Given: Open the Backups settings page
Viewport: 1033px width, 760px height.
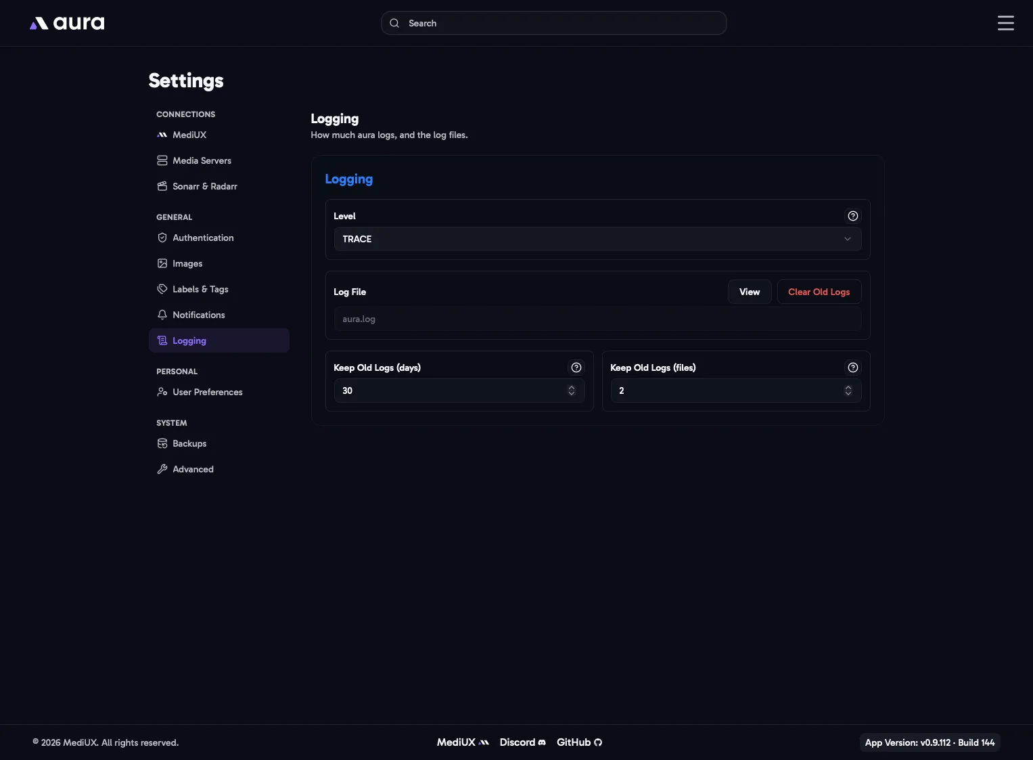Looking at the screenshot, I should coord(219,443).
